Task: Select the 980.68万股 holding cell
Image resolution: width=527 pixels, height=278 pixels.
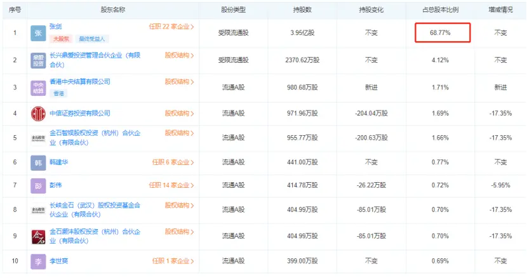Action: tap(302, 88)
